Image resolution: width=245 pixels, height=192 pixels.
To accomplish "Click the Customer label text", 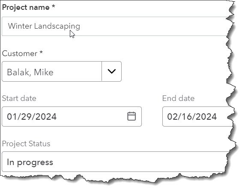I will pyautogui.click(x=22, y=53).
